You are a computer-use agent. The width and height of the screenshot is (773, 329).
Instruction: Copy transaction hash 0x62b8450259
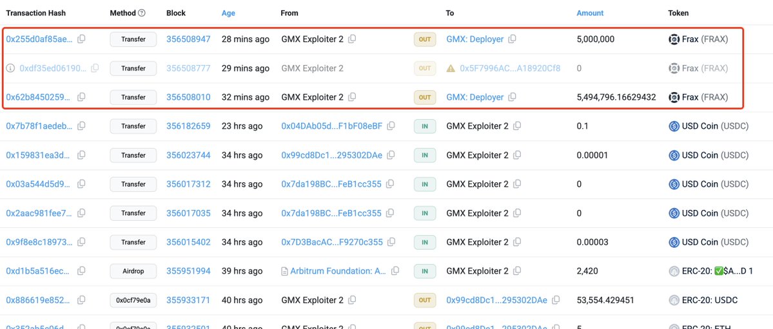(x=81, y=97)
